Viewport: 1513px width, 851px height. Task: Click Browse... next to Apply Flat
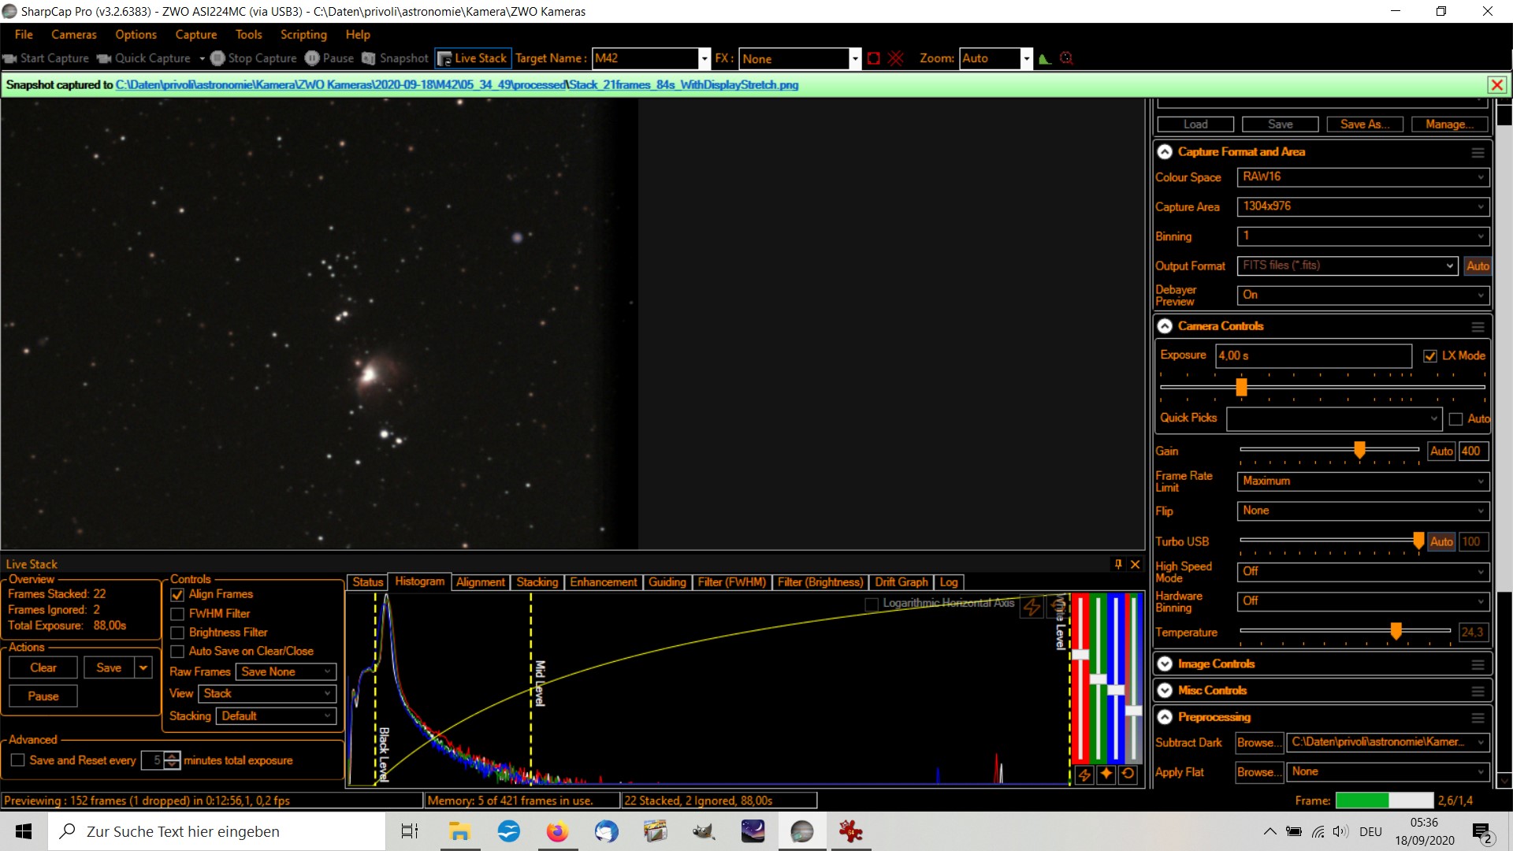(1258, 772)
